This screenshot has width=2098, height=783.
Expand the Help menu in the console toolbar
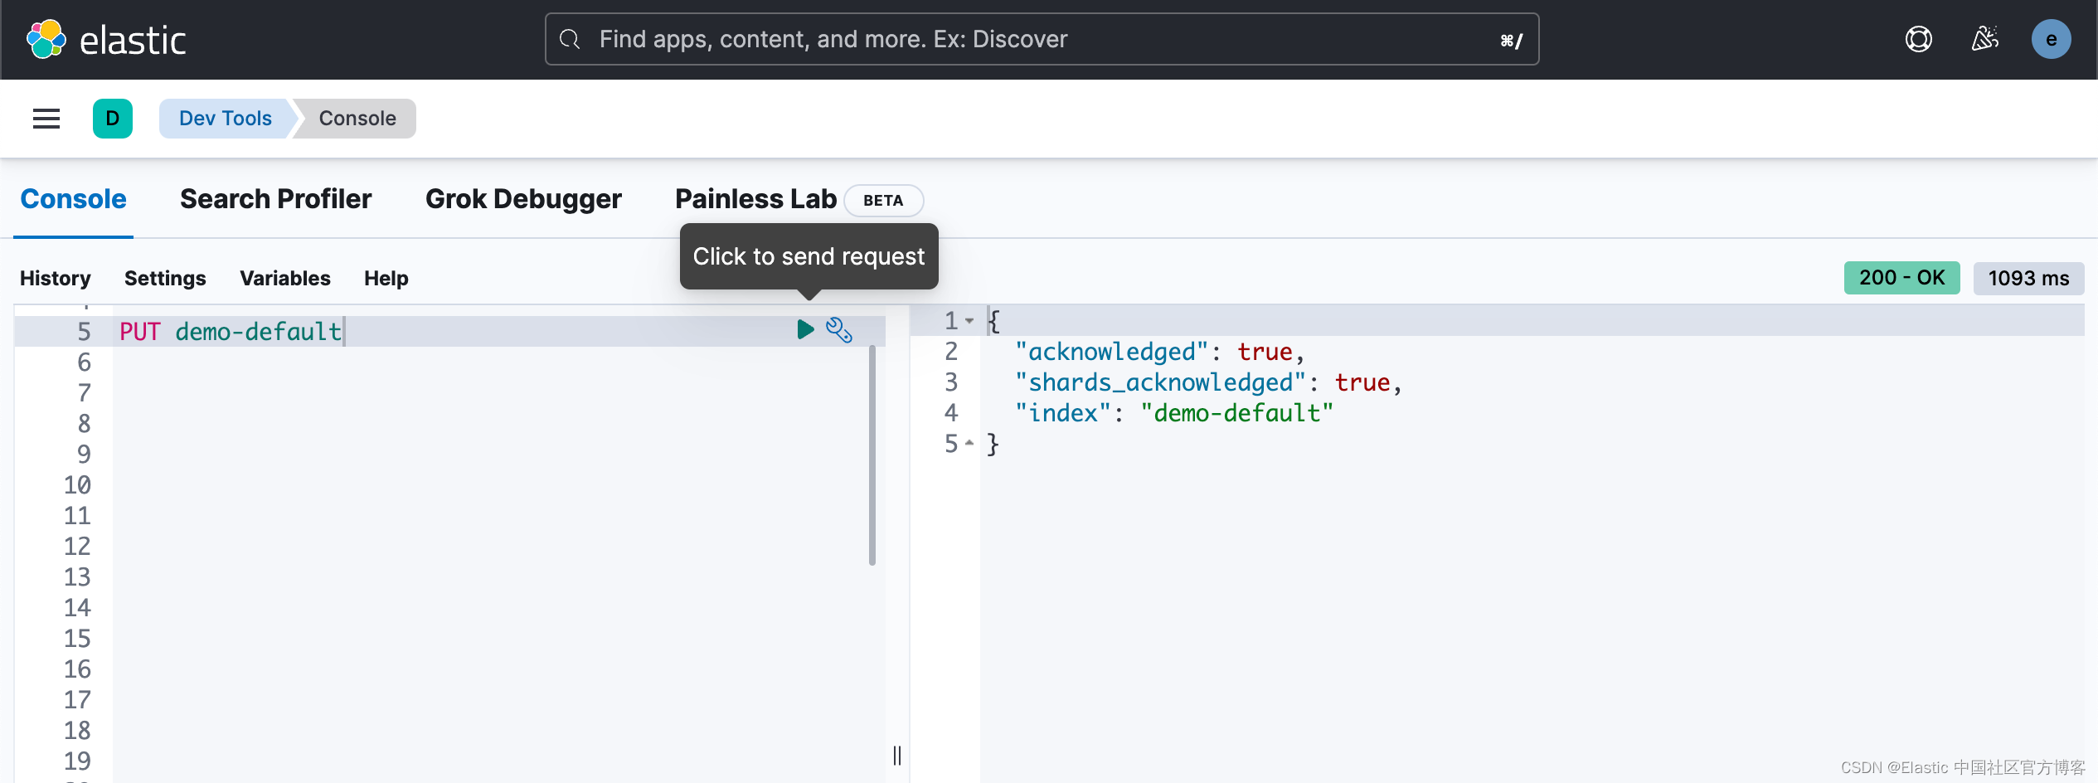(386, 278)
